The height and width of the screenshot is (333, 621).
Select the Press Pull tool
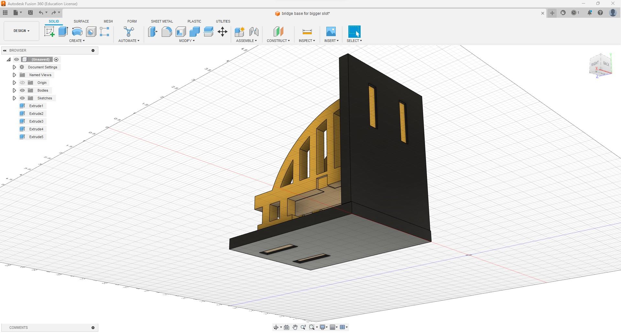[153, 32]
